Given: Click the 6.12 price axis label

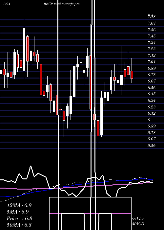Looking at the screenshot, I should click(152, 113).
